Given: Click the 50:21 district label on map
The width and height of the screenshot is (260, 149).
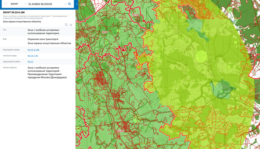Looking at the screenshot, I should [x=104, y=33].
